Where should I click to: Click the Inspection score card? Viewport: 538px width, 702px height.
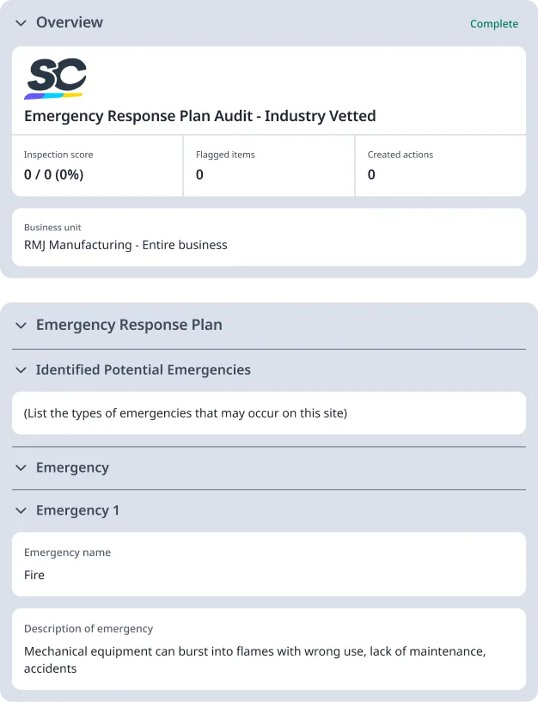tap(97, 166)
